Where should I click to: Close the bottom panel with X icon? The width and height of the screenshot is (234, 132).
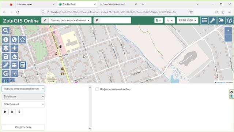point(231,92)
